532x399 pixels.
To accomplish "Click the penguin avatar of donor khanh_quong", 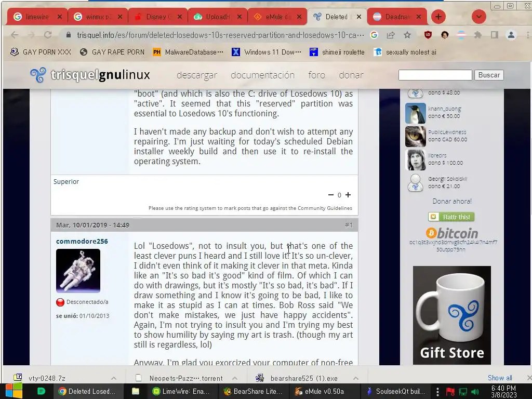I will click(x=415, y=113).
